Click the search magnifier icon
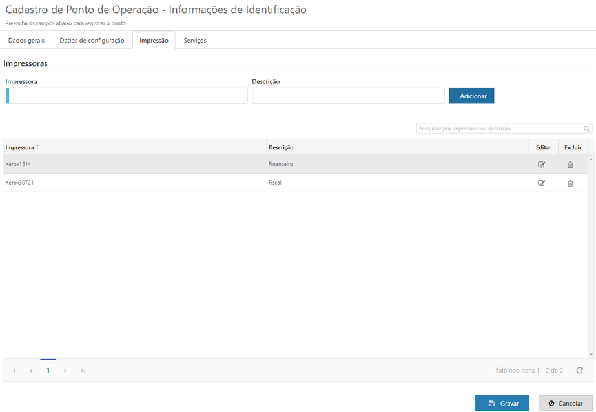 (x=586, y=128)
